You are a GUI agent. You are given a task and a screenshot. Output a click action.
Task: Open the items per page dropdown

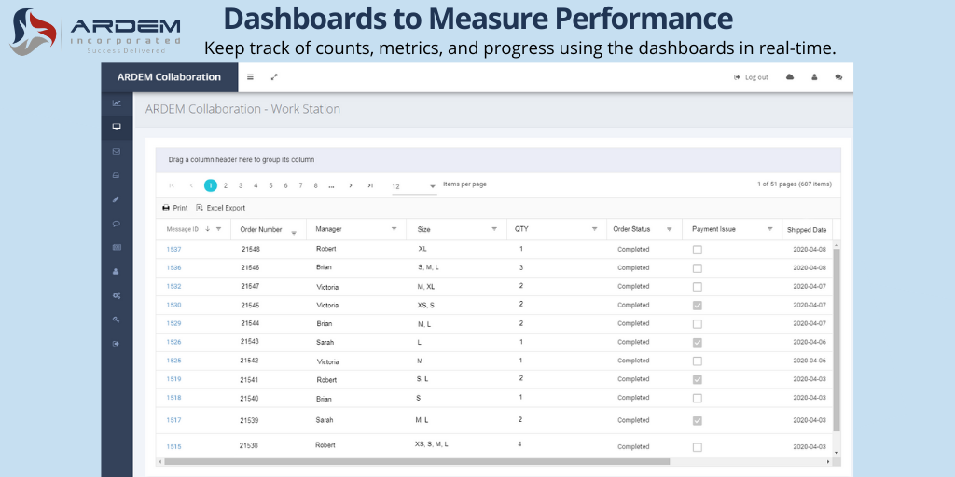pos(414,186)
